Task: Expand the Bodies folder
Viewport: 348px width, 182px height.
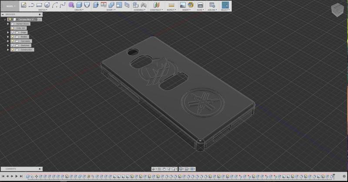Action: point(8,37)
